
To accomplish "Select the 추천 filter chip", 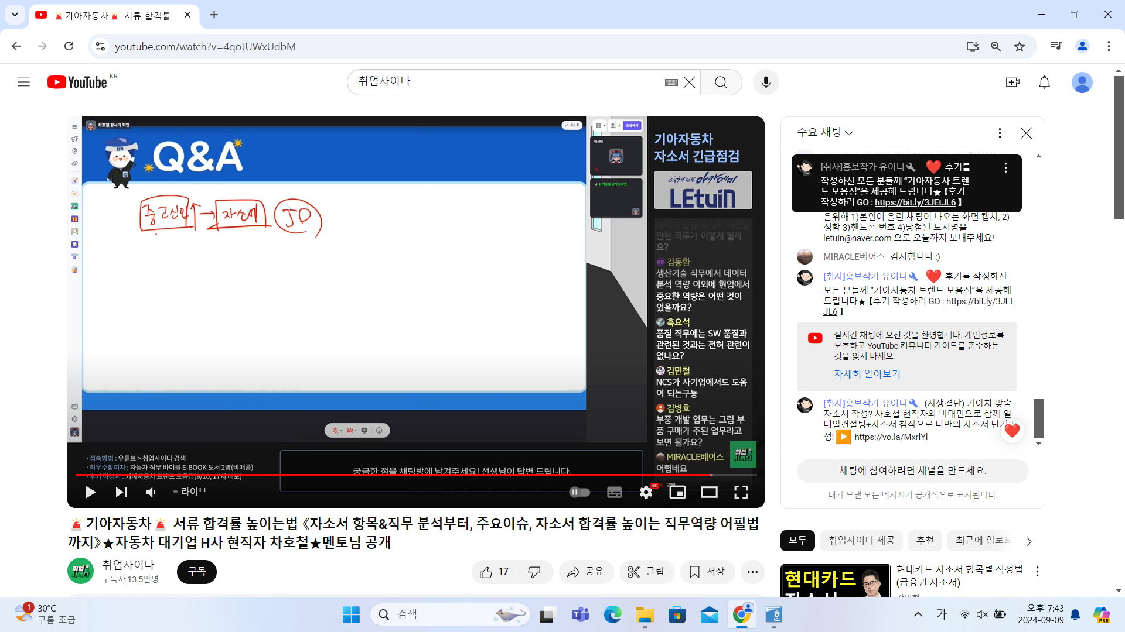I will click(x=925, y=540).
